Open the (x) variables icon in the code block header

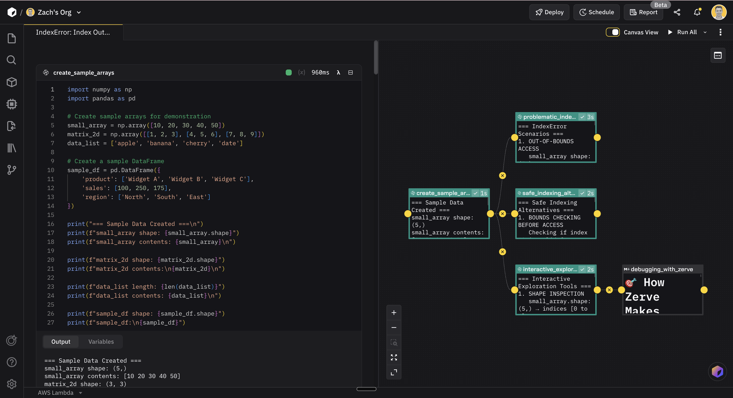[x=302, y=72]
